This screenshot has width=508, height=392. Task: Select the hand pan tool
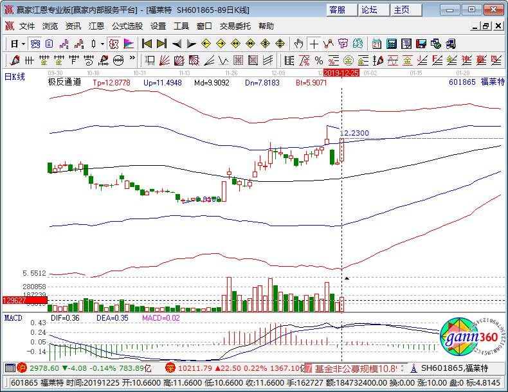point(298,44)
